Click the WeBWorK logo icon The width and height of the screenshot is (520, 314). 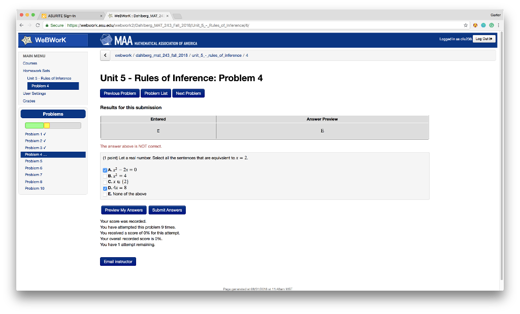27,40
